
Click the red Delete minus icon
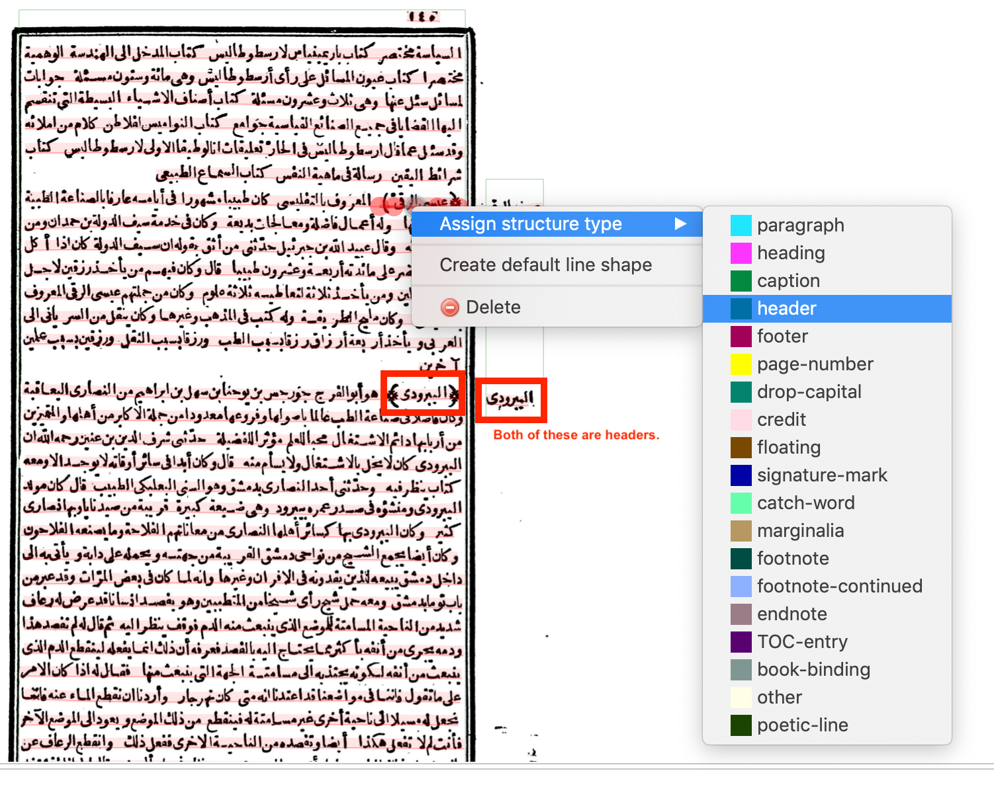[x=450, y=307]
